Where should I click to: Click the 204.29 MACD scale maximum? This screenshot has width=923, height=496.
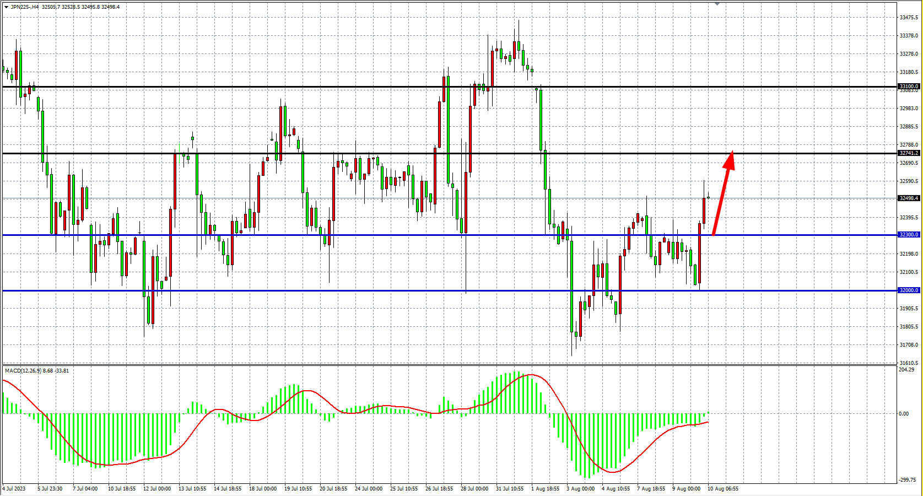[906, 370]
